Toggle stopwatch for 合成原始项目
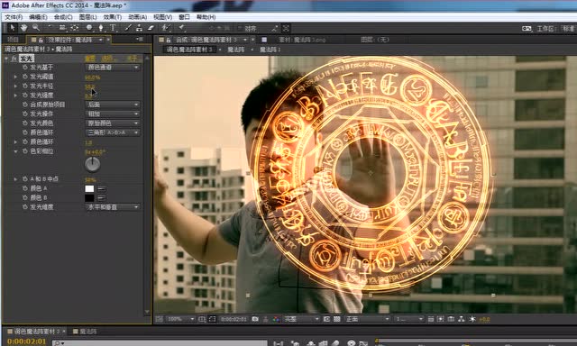 point(25,105)
